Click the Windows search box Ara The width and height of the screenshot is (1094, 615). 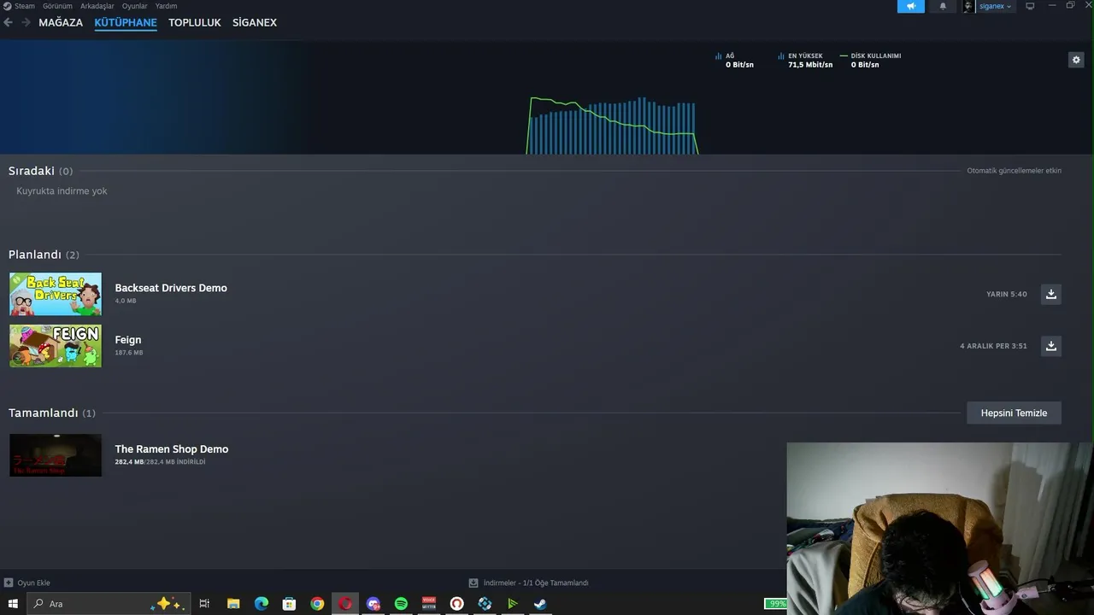click(x=108, y=604)
